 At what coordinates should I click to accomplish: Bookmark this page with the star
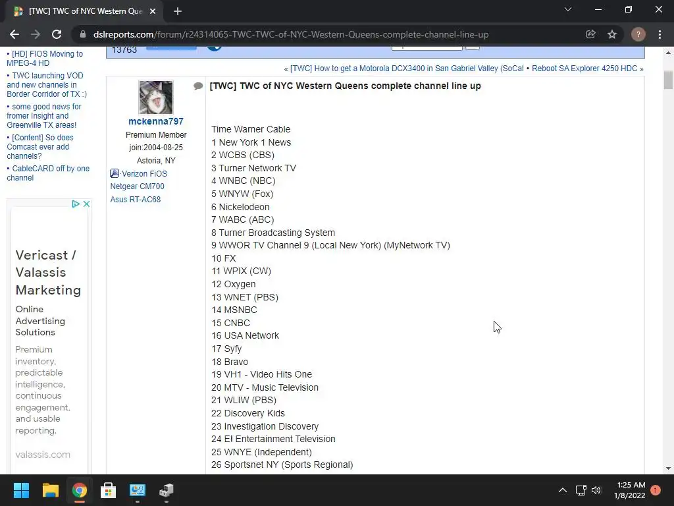click(x=612, y=34)
